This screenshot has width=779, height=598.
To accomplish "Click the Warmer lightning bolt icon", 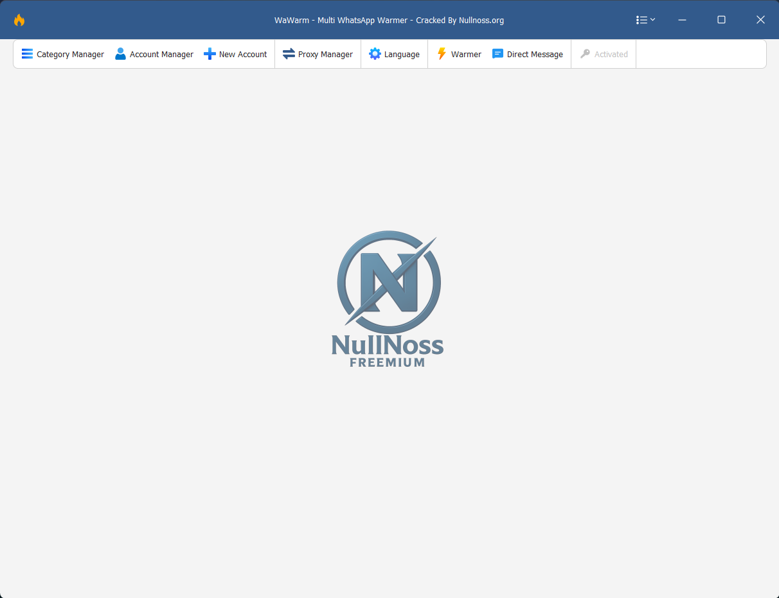I will click(x=442, y=54).
